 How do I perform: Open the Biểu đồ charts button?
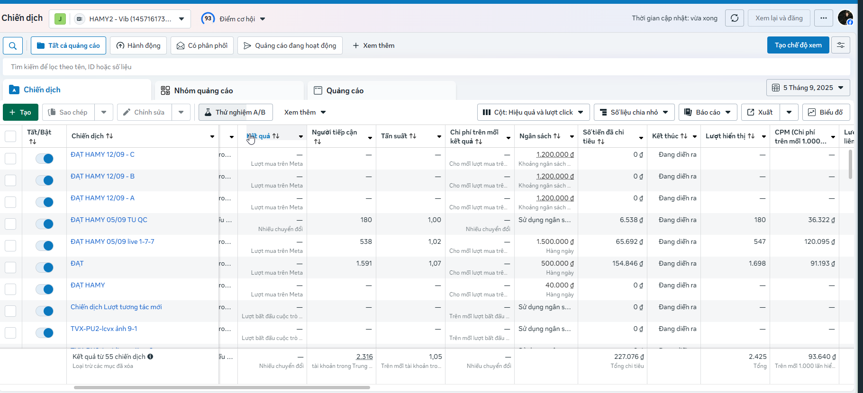point(826,112)
